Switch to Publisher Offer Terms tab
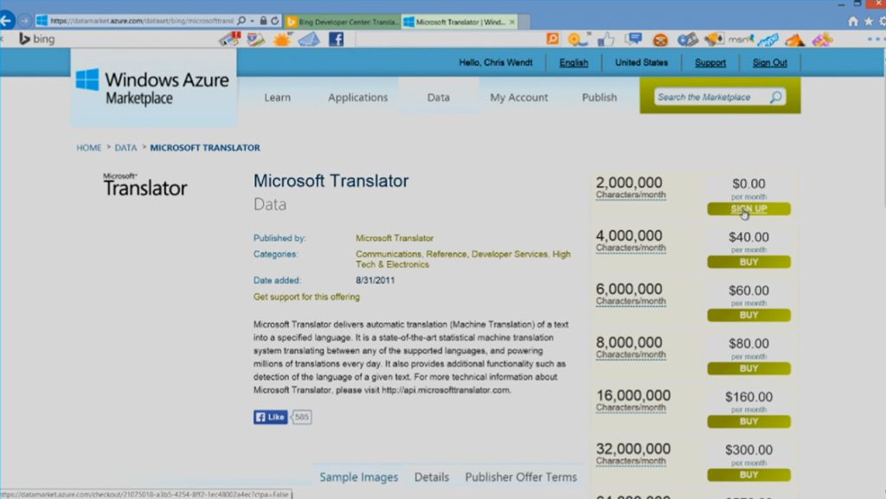Viewport: 886px width, 499px height. click(x=521, y=477)
